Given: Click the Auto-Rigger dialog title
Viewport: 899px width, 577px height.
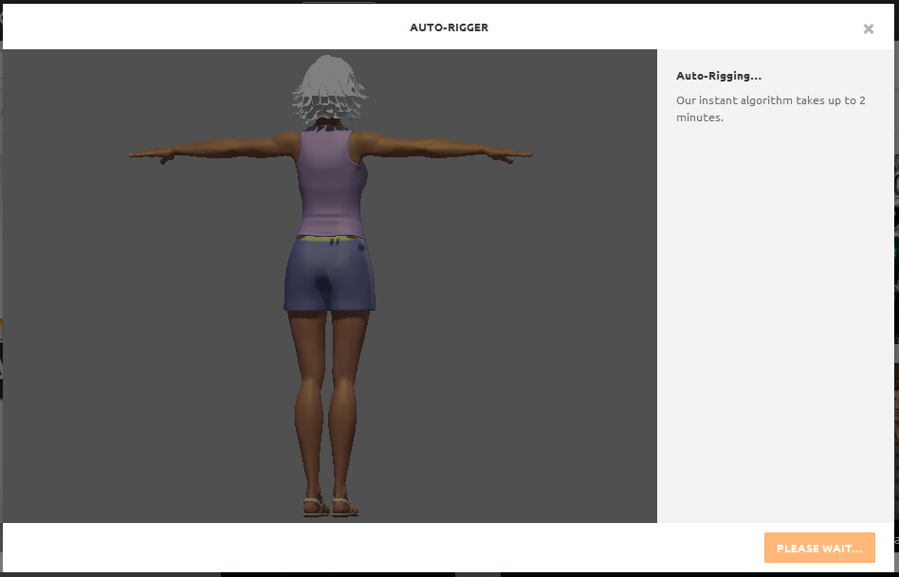Looking at the screenshot, I should 449,27.
